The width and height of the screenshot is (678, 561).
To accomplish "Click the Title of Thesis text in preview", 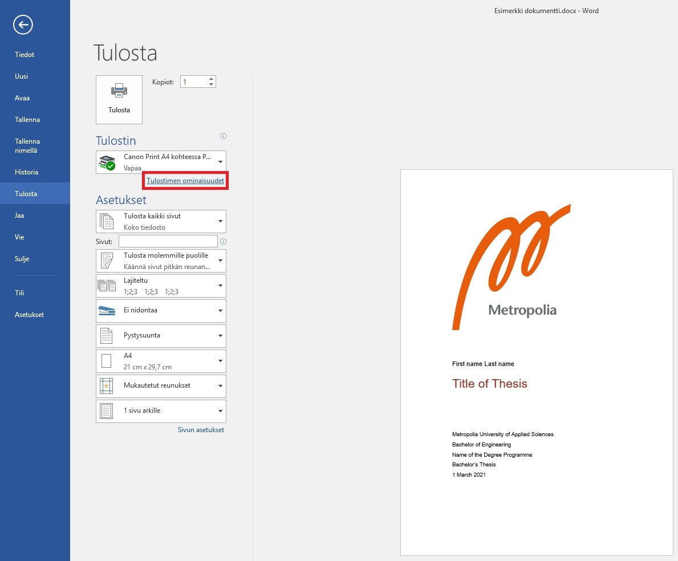I will [489, 384].
